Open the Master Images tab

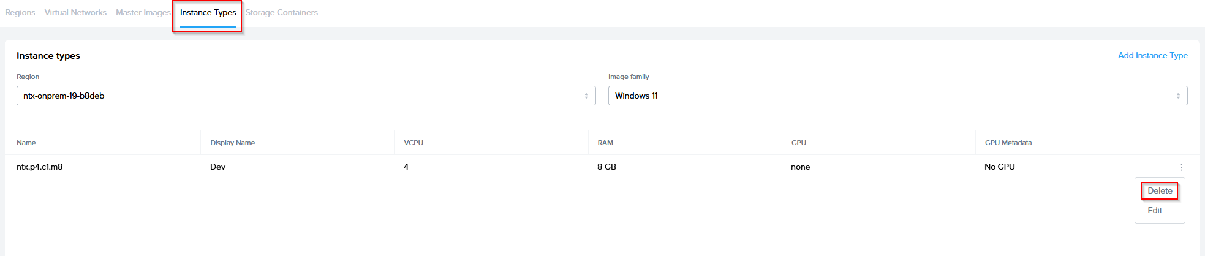[143, 12]
